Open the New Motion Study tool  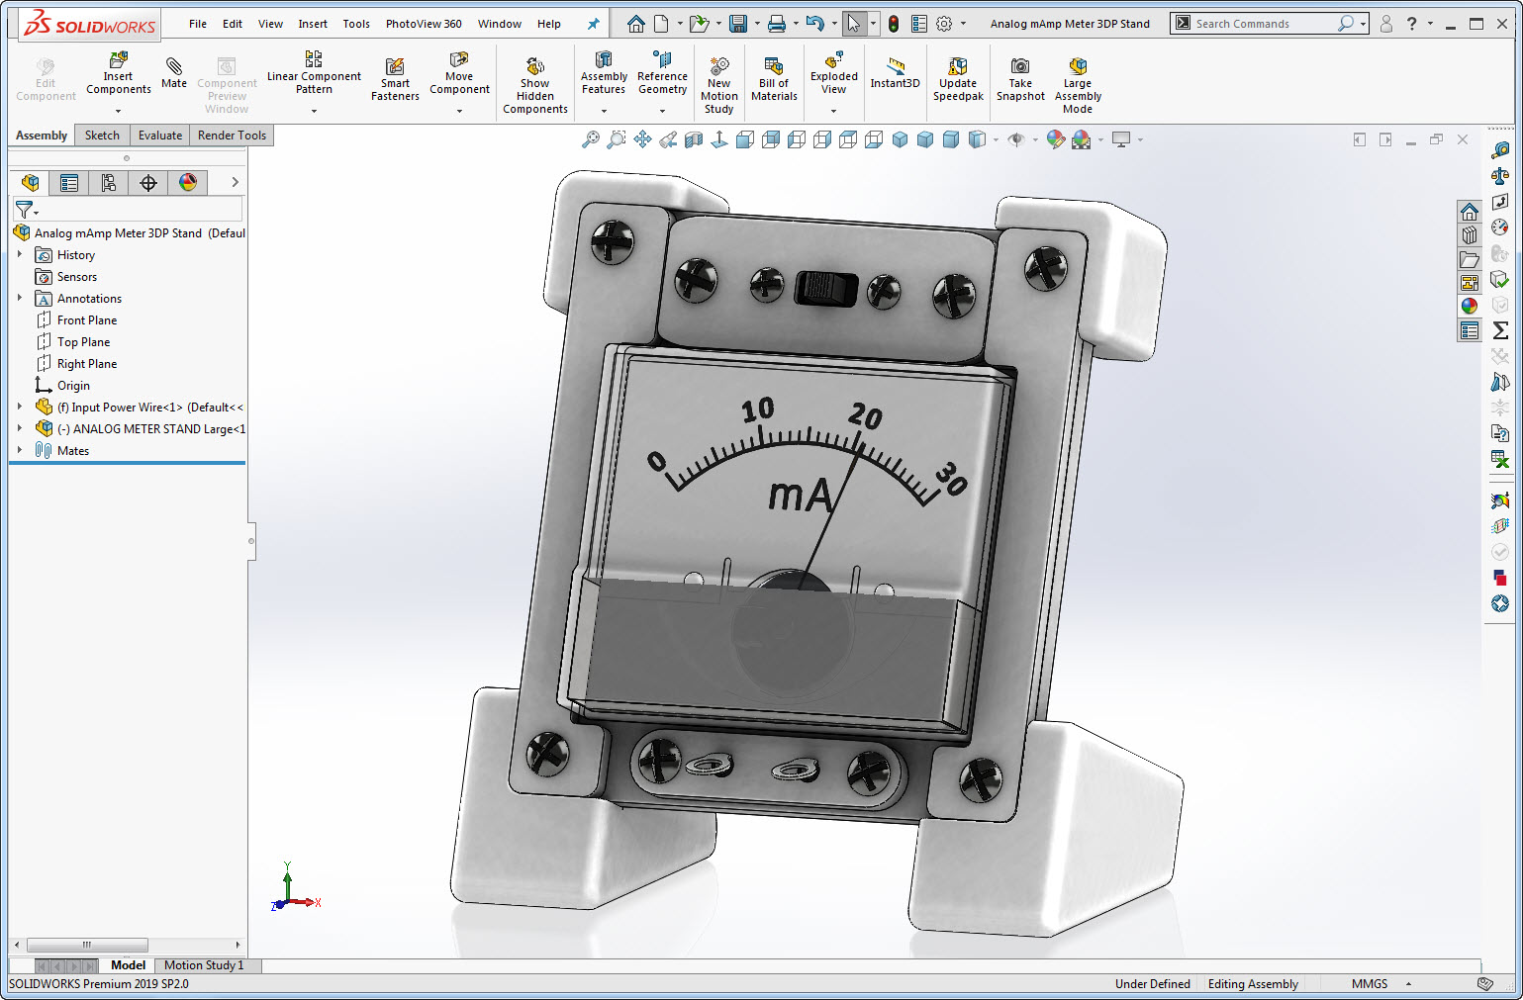(719, 66)
